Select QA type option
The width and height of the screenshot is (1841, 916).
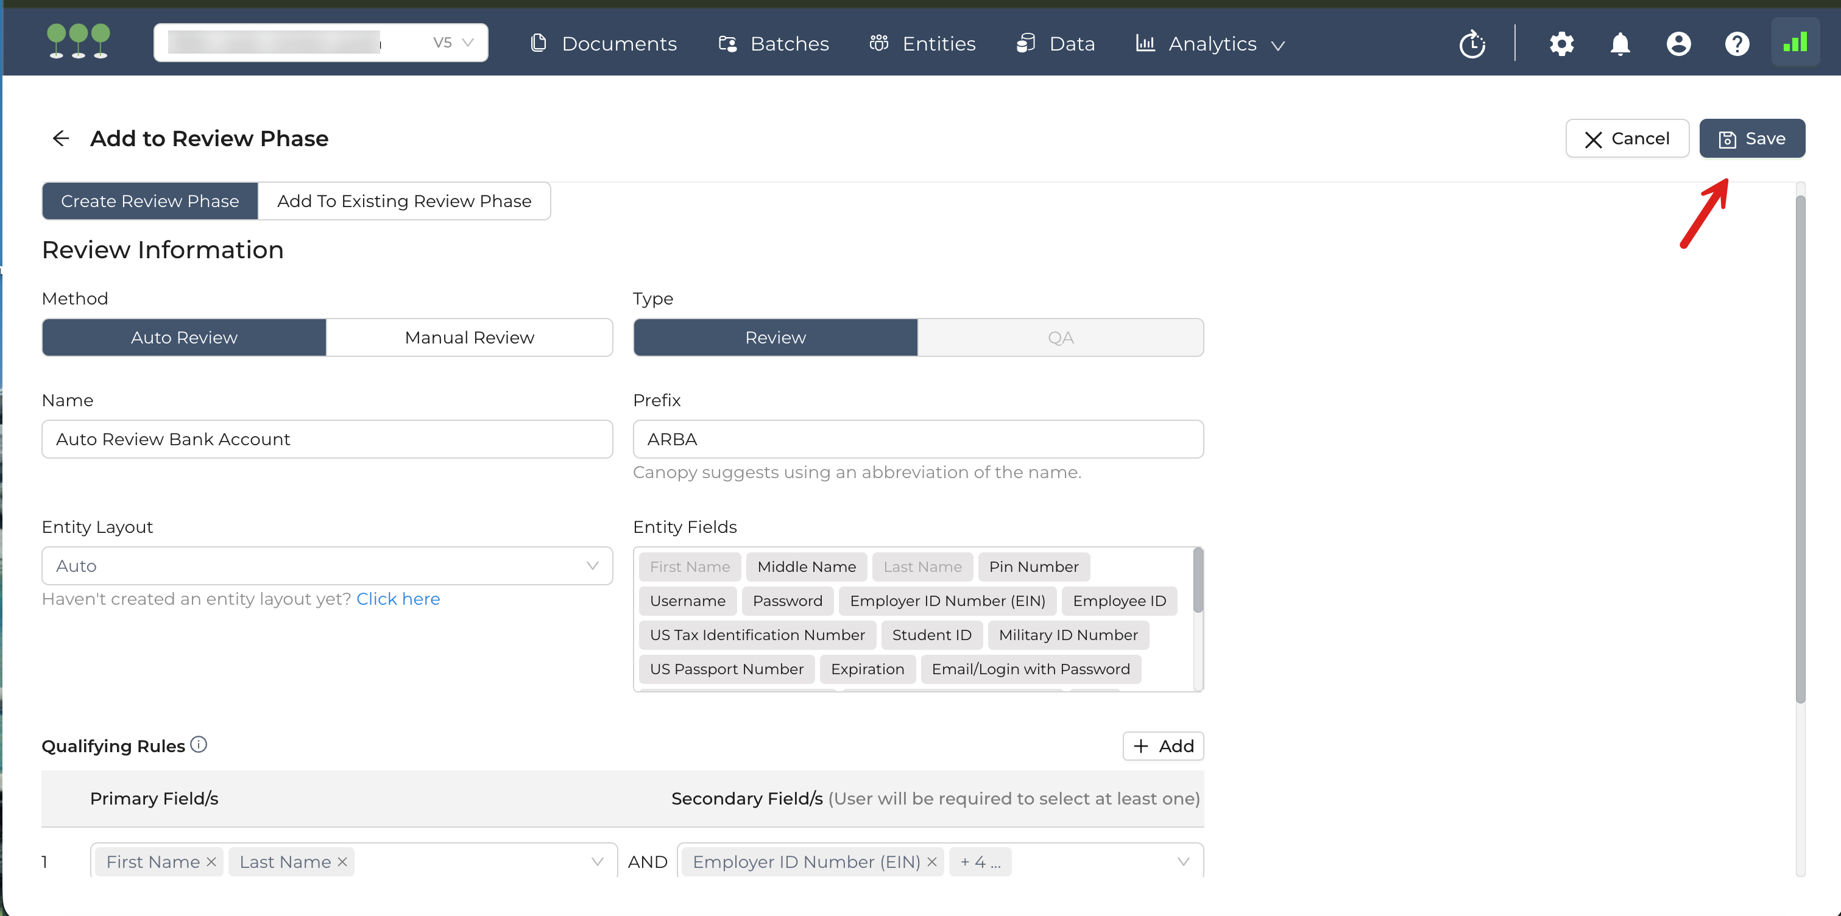pyautogui.click(x=1060, y=337)
